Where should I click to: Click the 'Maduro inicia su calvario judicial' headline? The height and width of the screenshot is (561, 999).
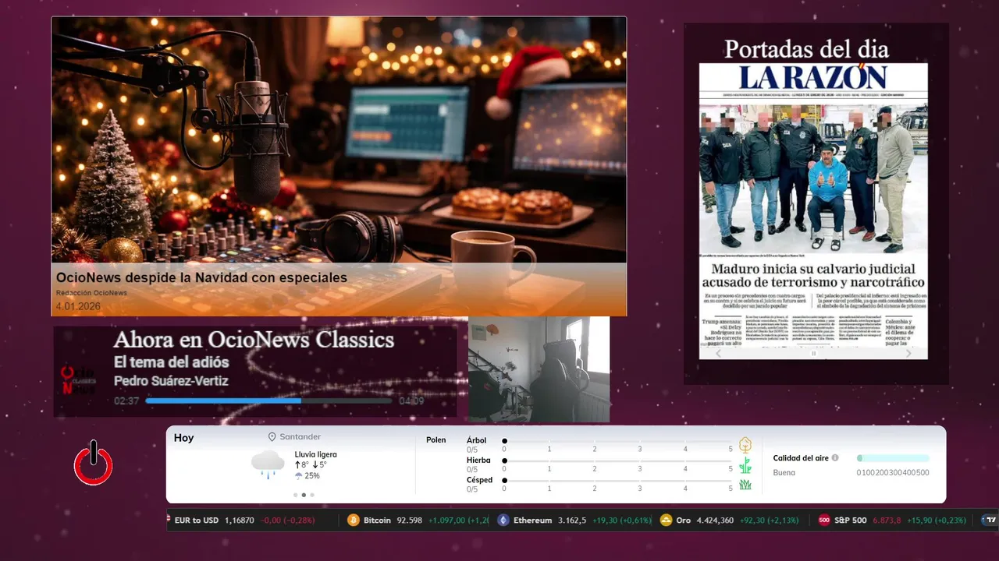[813, 269]
